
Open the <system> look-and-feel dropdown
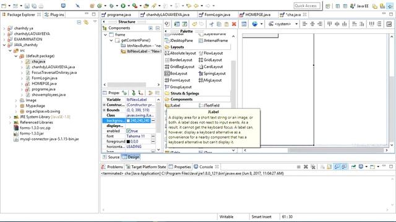[296, 24]
